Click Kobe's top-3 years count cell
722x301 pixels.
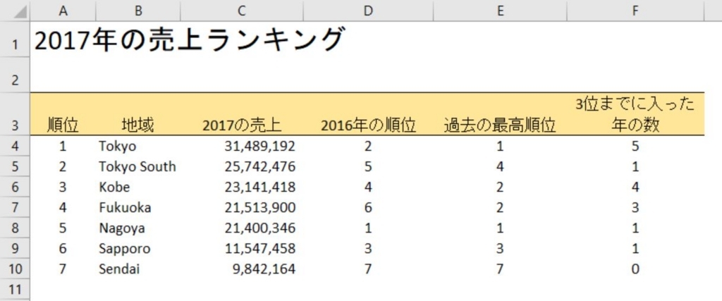(x=635, y=187)
